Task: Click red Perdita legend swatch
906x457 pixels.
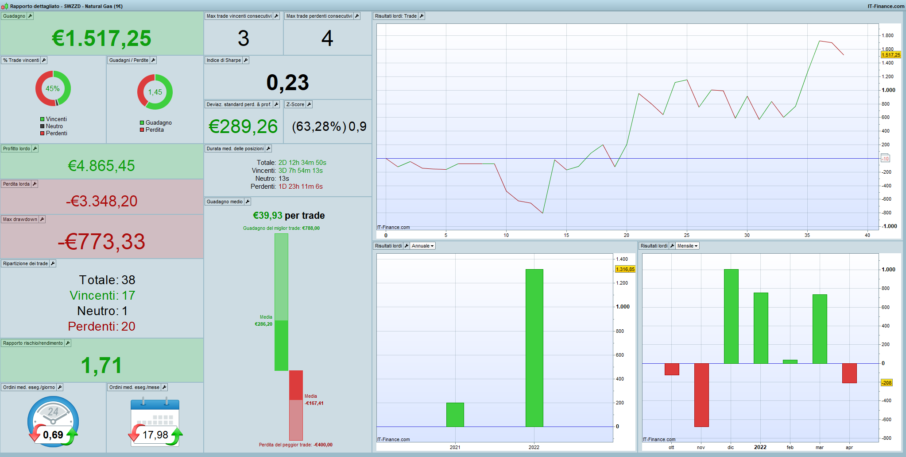Action: click(142, 130)
